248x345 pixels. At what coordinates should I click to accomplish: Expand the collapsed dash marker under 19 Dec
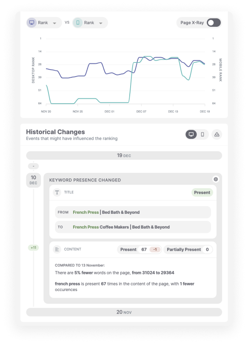point(34,166)
